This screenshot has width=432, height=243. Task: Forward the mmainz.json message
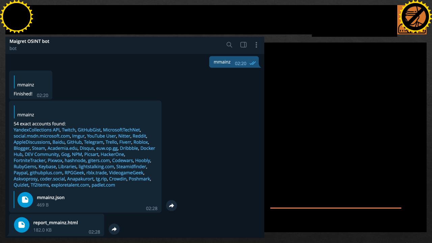coord(171,206)
